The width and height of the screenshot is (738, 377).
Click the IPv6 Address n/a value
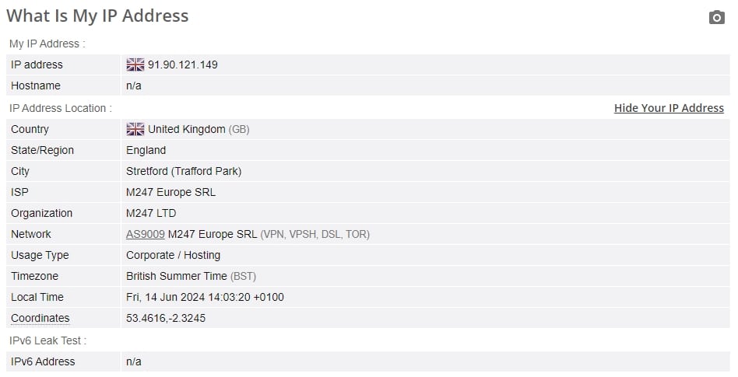click(x=134, y=361)
